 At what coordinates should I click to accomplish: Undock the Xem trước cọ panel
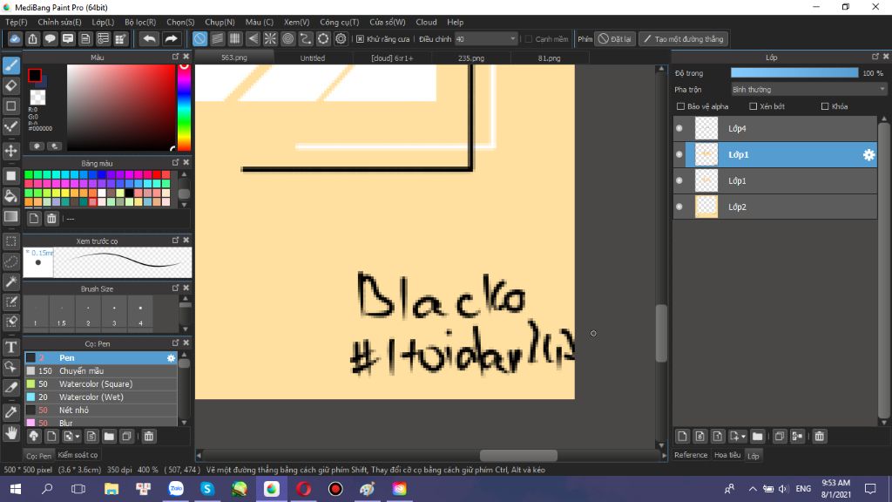(175, 241)
